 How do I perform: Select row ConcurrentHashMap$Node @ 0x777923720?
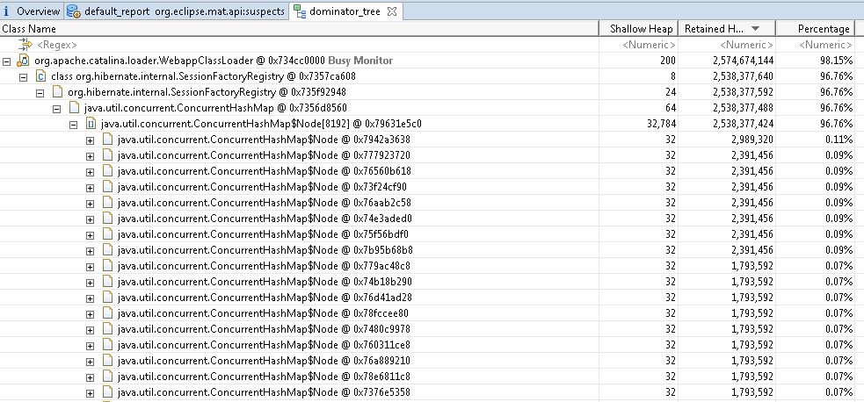coord(432,155)
